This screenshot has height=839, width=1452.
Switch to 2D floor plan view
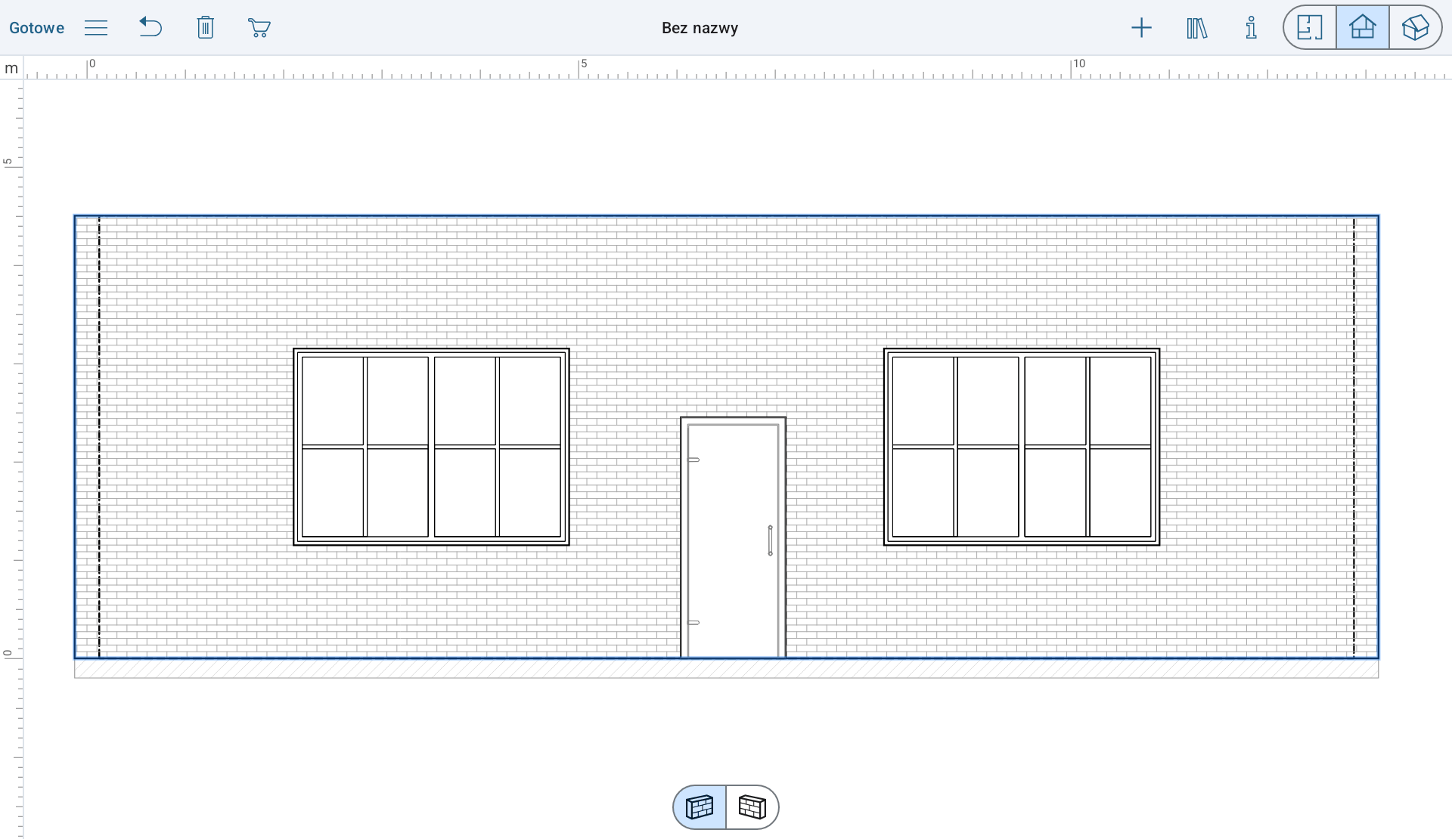(x=1310, y=28)
